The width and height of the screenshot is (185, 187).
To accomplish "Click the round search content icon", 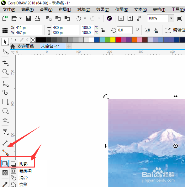I will point(109,18).
